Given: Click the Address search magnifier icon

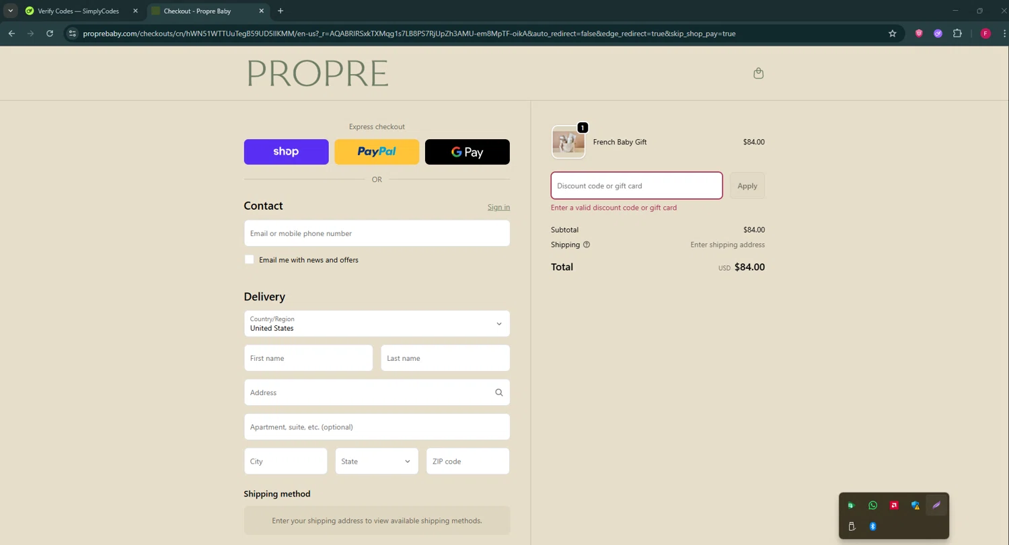Looking at the screenshot, I should coord(498,392).
